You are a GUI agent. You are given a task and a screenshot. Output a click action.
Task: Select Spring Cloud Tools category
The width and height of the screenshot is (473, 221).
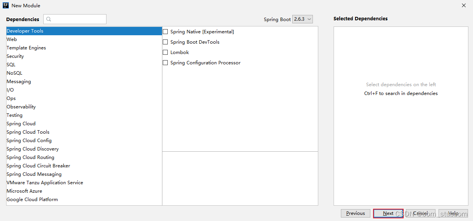(84, 132)
